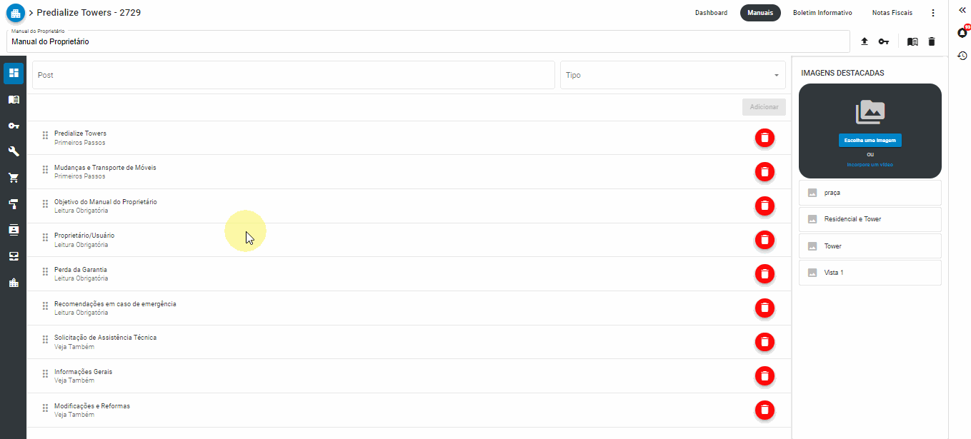Image resolution: width=971 pixels, height=439 pixels.
Task: Click the Incorpore um vídeo link
Action: (x=870, y=165)
